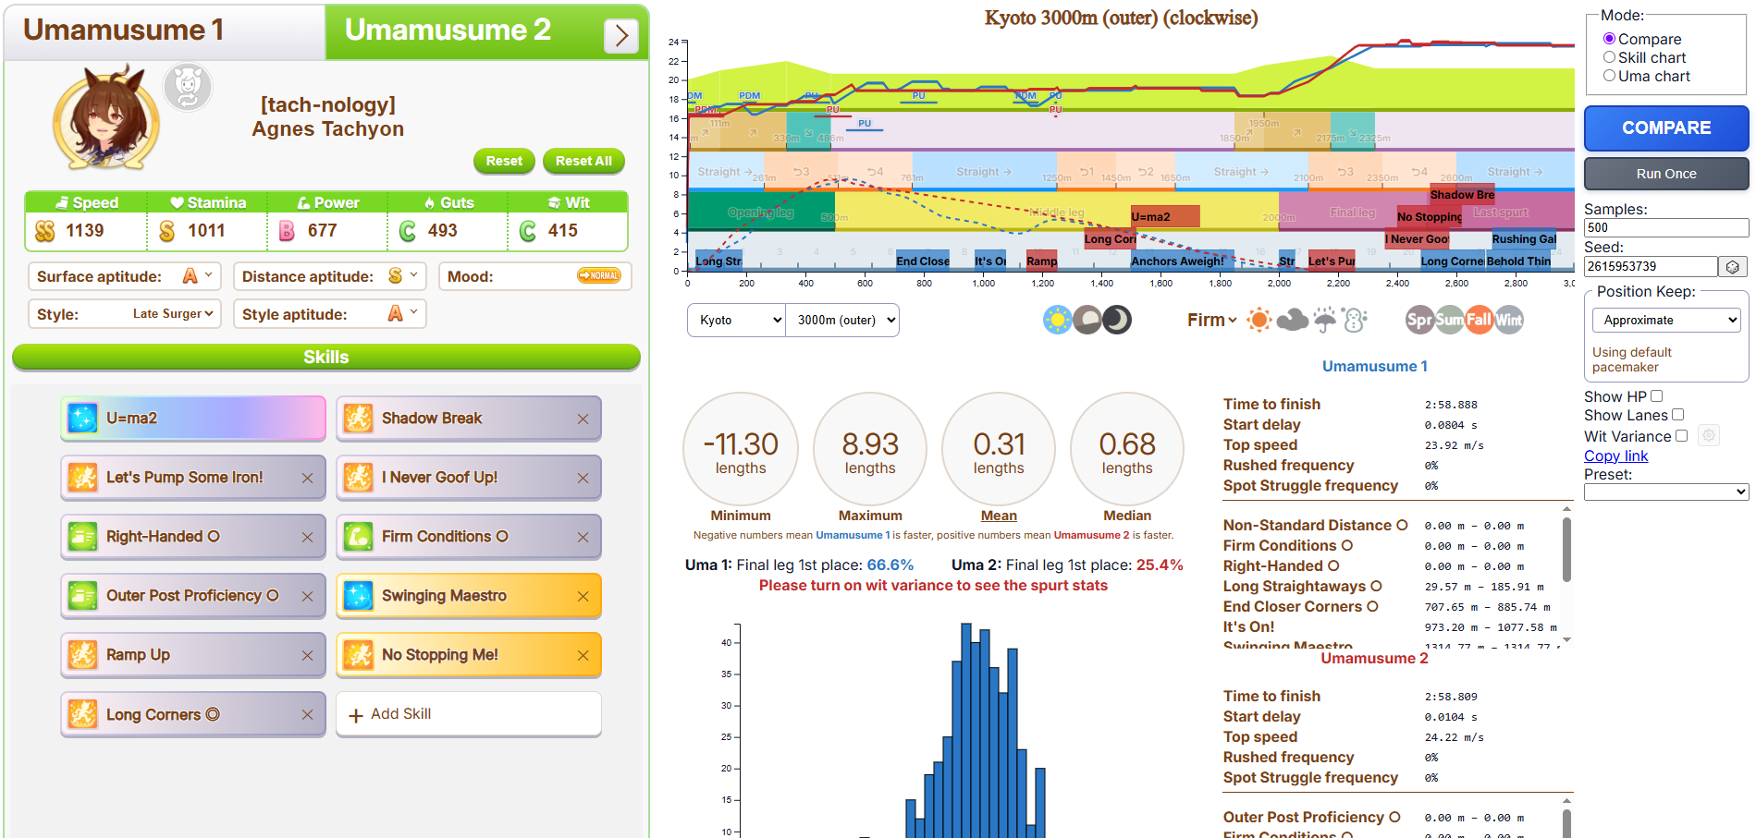Turn on Wit Variance checkbox
Screen dimensions: 1756x838
1681,436
